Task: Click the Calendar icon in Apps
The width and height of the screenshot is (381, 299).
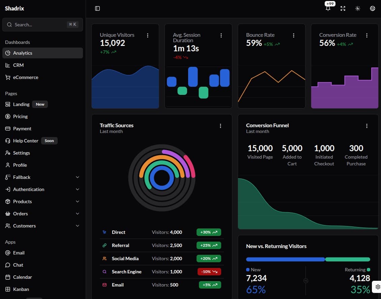Action: point(8,277)
